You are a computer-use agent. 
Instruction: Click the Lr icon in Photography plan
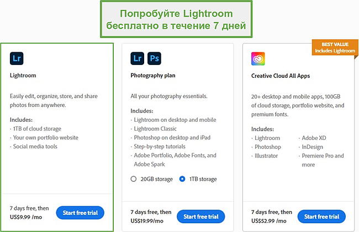coord(138,58)
